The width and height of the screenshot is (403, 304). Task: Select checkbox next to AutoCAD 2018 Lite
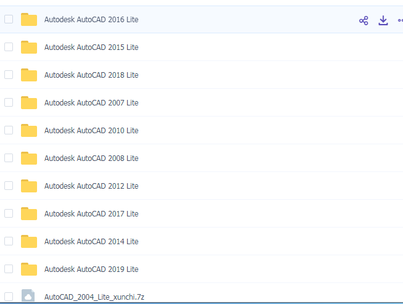(x=9, y=75)
